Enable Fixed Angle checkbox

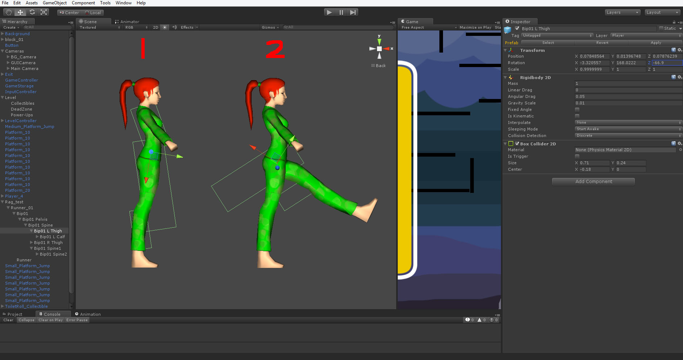(x=577, y=109)
